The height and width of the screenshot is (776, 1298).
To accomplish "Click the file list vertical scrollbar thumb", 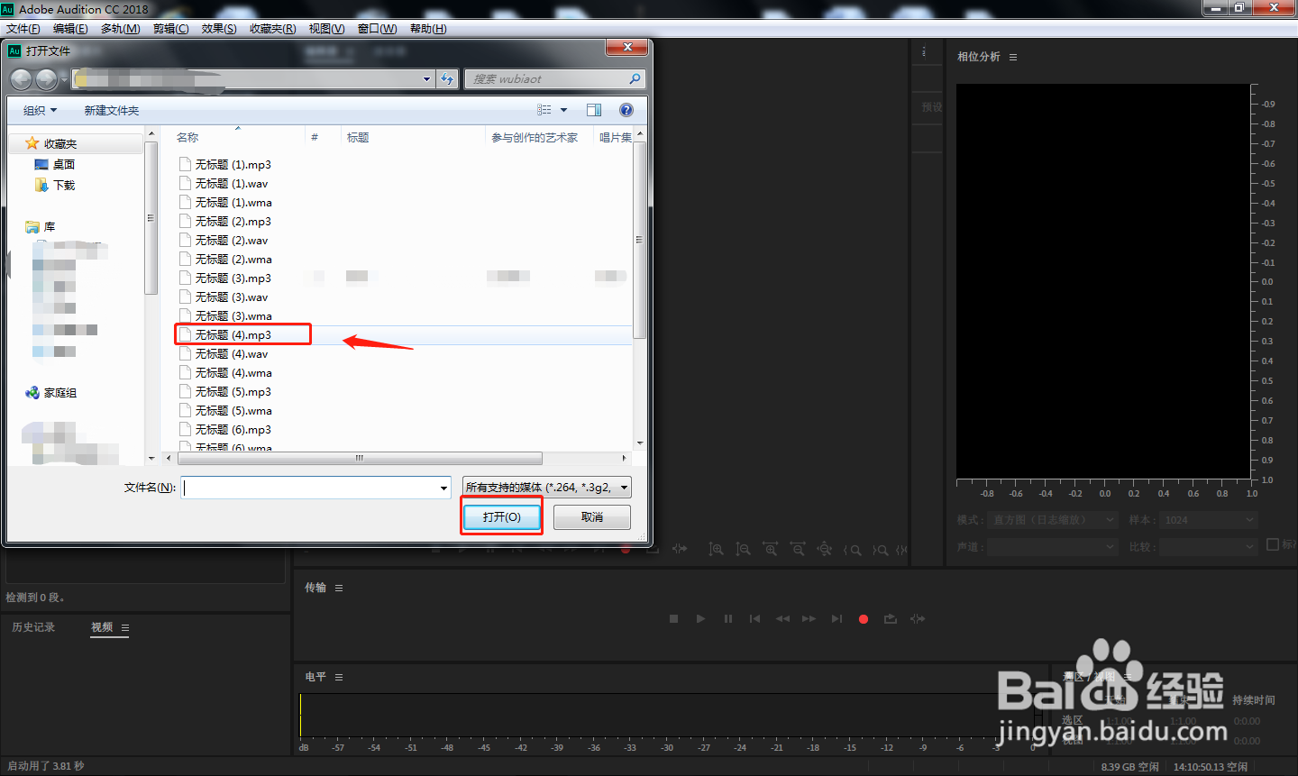I will pos(639,239).
